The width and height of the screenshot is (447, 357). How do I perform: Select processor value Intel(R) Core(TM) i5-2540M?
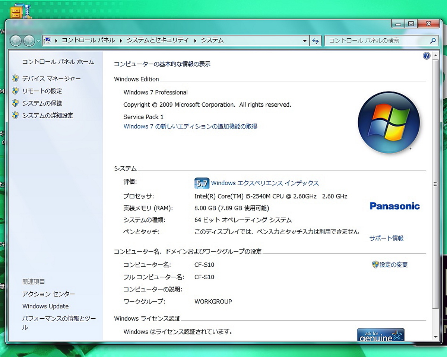click(271, 196)
